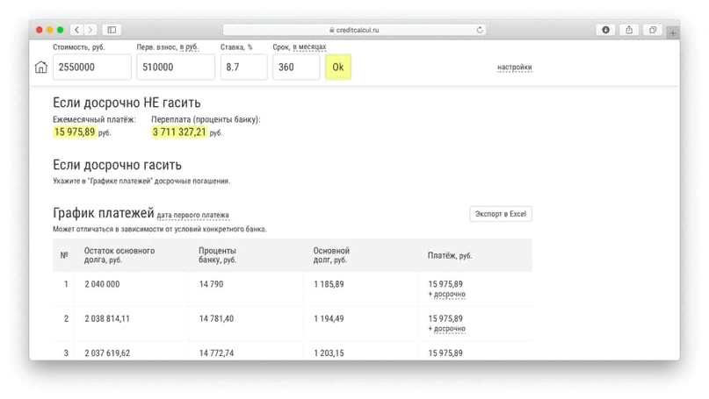This screenshot has height=399, width=709.
Task: Select principal cell '1 203,15'
Action: point(329,353)
